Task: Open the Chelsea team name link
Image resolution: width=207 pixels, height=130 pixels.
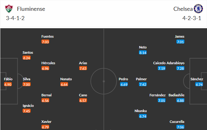Action: (183, 9)
